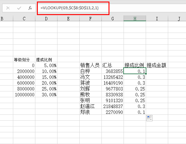Click the Cancel (X) icon in formula bar

[x=8, y=8]
